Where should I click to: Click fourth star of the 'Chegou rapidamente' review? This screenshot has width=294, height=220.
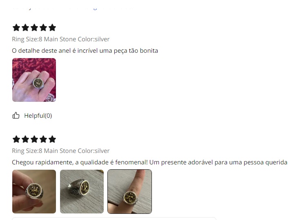click(x=43, y=139)
